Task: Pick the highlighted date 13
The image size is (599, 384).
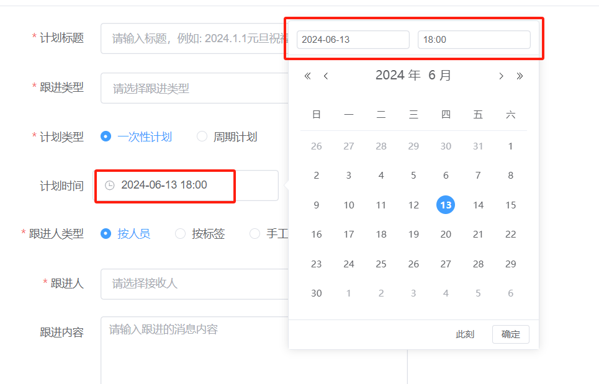Action: [446, 205]
